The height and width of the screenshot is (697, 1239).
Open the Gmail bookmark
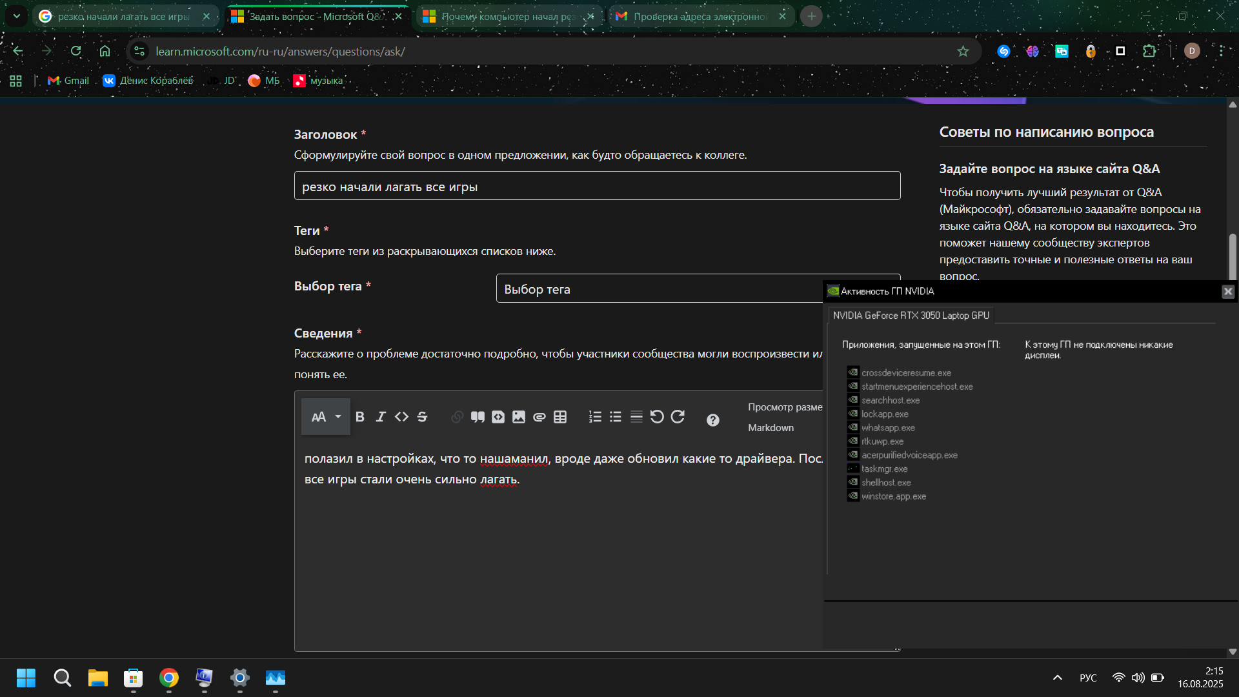tap(68, 81)
